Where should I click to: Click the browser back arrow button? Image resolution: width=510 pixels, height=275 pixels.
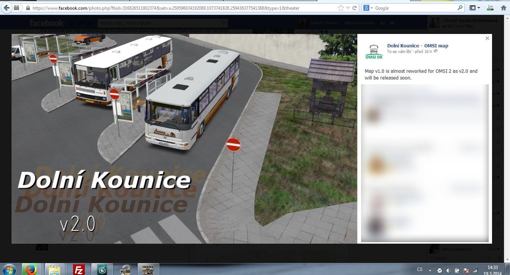(x=6, y=8)
